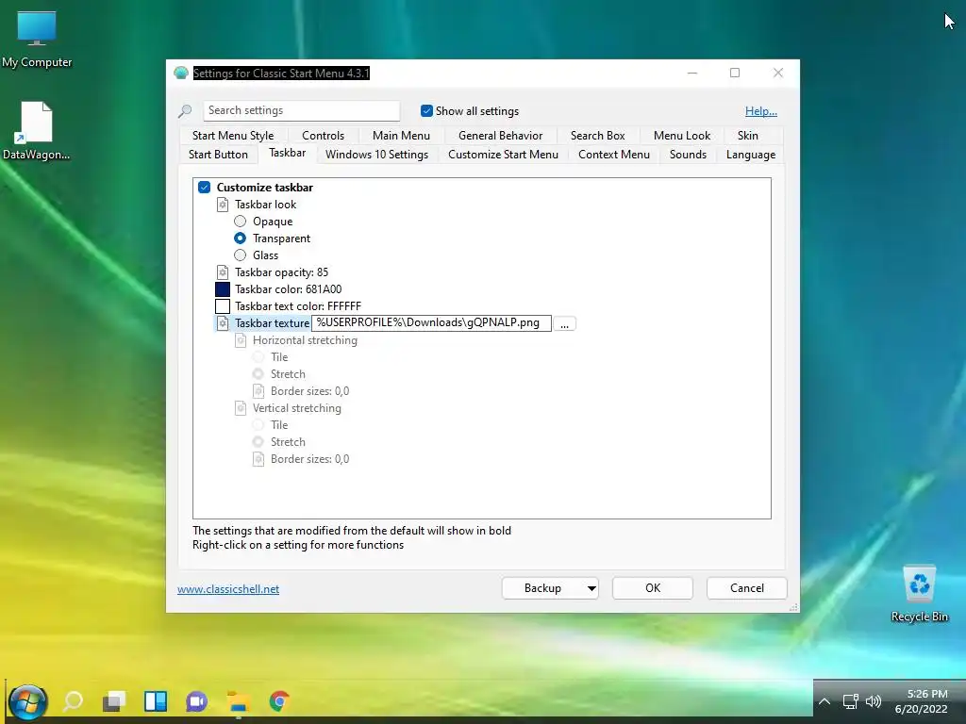Click the Classic Start Menu shell title icon
The image size is (966, 724).
point(180,74)
